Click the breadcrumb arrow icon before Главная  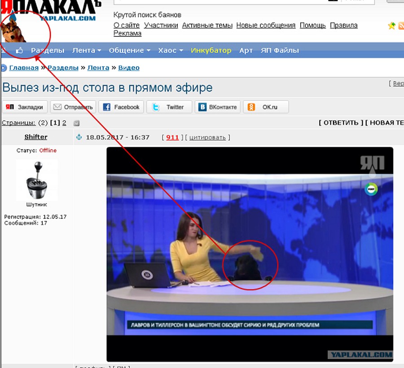pos(3,68)
